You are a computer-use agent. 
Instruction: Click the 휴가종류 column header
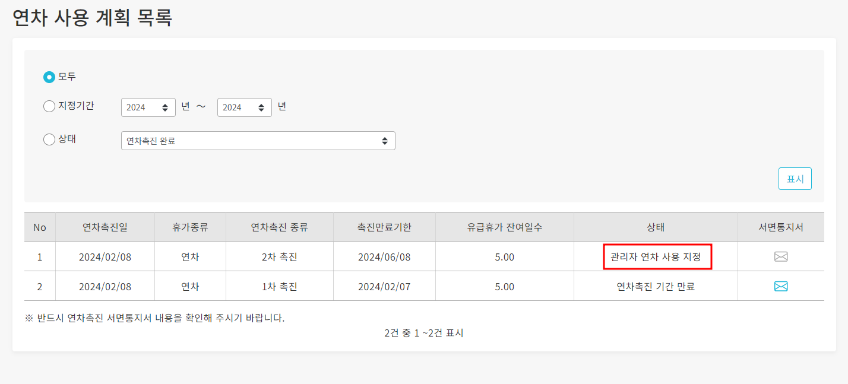pyautogui.click(x=190, y=227)
